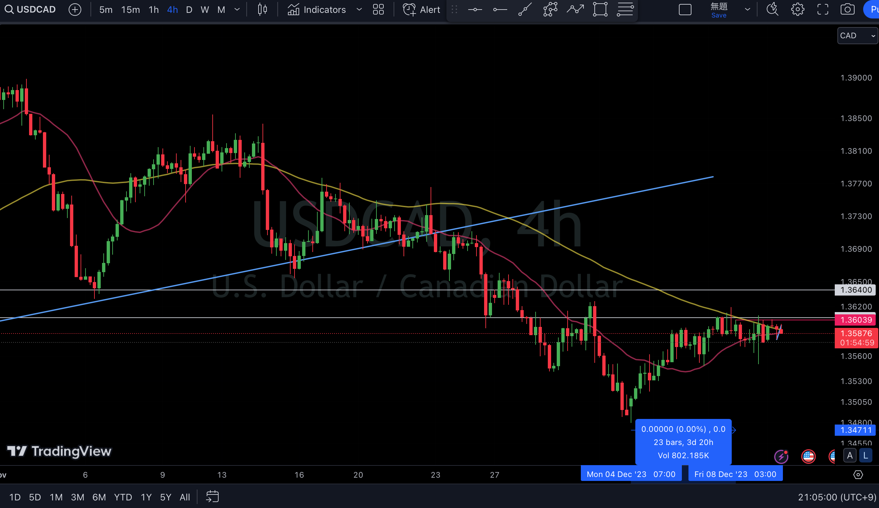
Task: Switch to the 1h timeframe
Action: [154, 10]
